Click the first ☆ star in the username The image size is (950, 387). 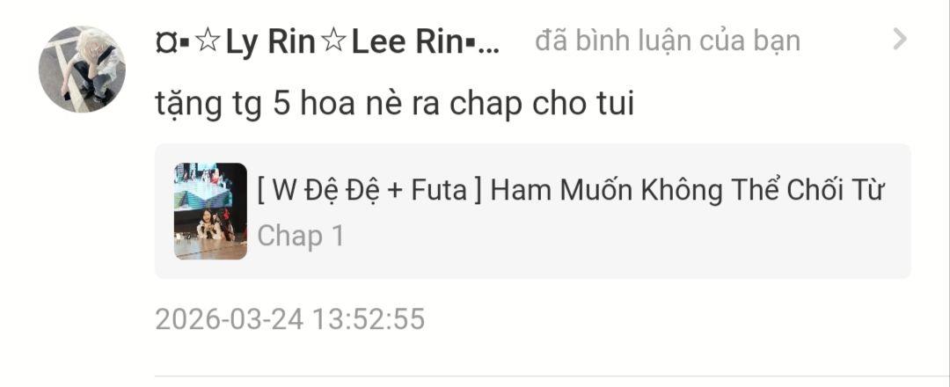[x=208, y=42]
